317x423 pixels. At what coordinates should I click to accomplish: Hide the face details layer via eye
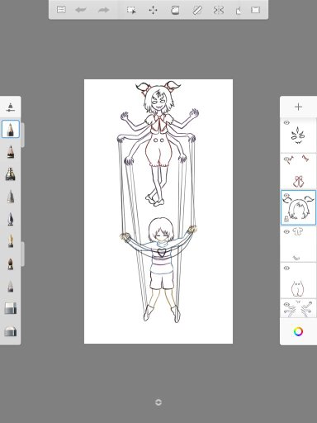point(286,122)
